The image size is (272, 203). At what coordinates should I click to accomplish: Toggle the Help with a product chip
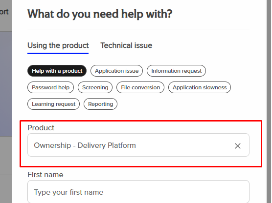click(x=57, y=71)
